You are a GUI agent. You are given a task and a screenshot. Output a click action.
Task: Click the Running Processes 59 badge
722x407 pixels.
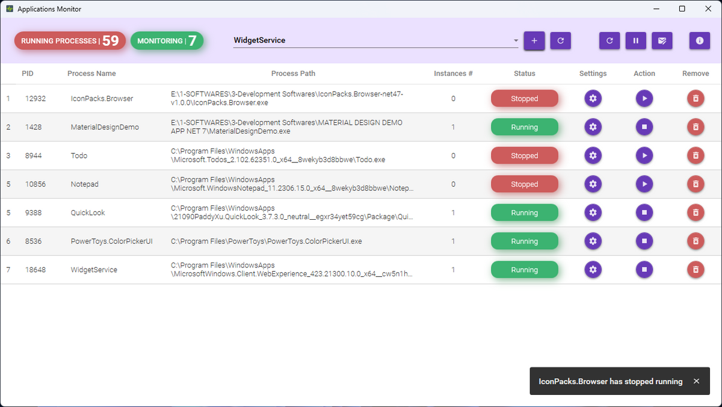[70, 41]
